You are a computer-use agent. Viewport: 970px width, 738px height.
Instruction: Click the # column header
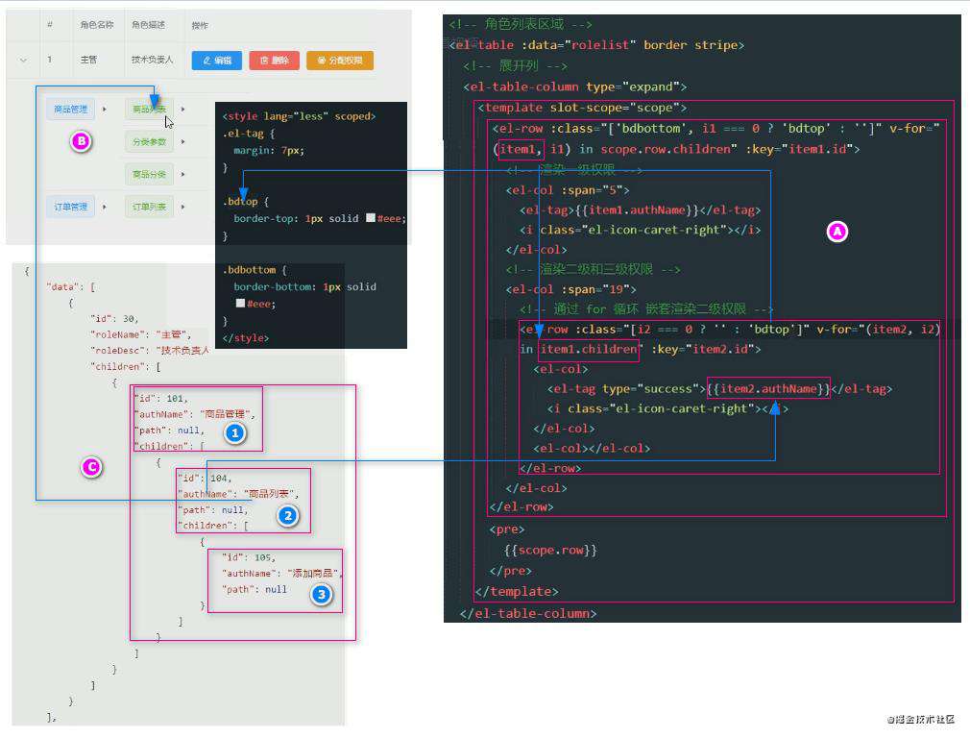50,25
